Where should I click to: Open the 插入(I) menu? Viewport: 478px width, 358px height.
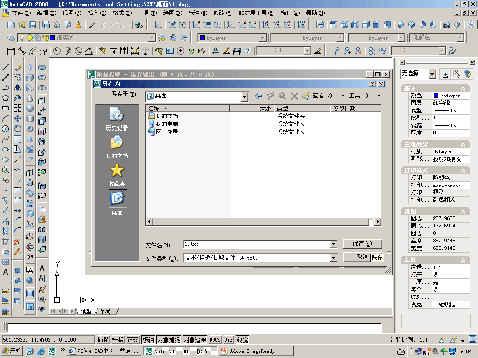tap(97, 13)
